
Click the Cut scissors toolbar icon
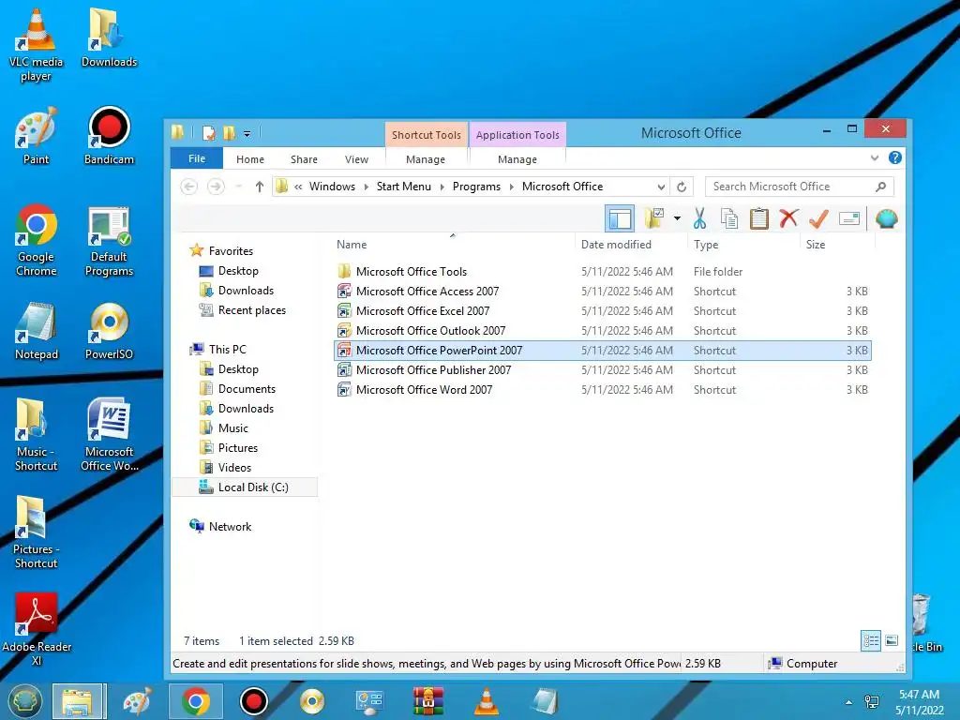click(699, 218)
